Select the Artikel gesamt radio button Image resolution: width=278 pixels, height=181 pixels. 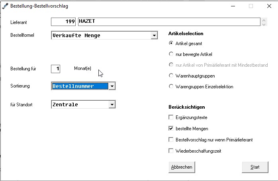coord(171,43)
